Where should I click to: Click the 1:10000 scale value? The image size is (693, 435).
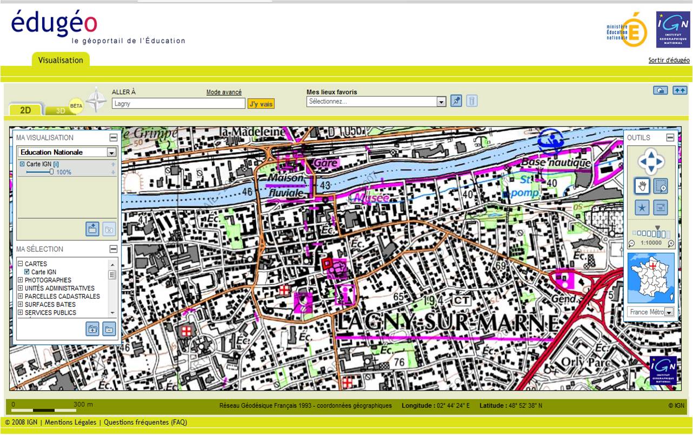(651, 243)
